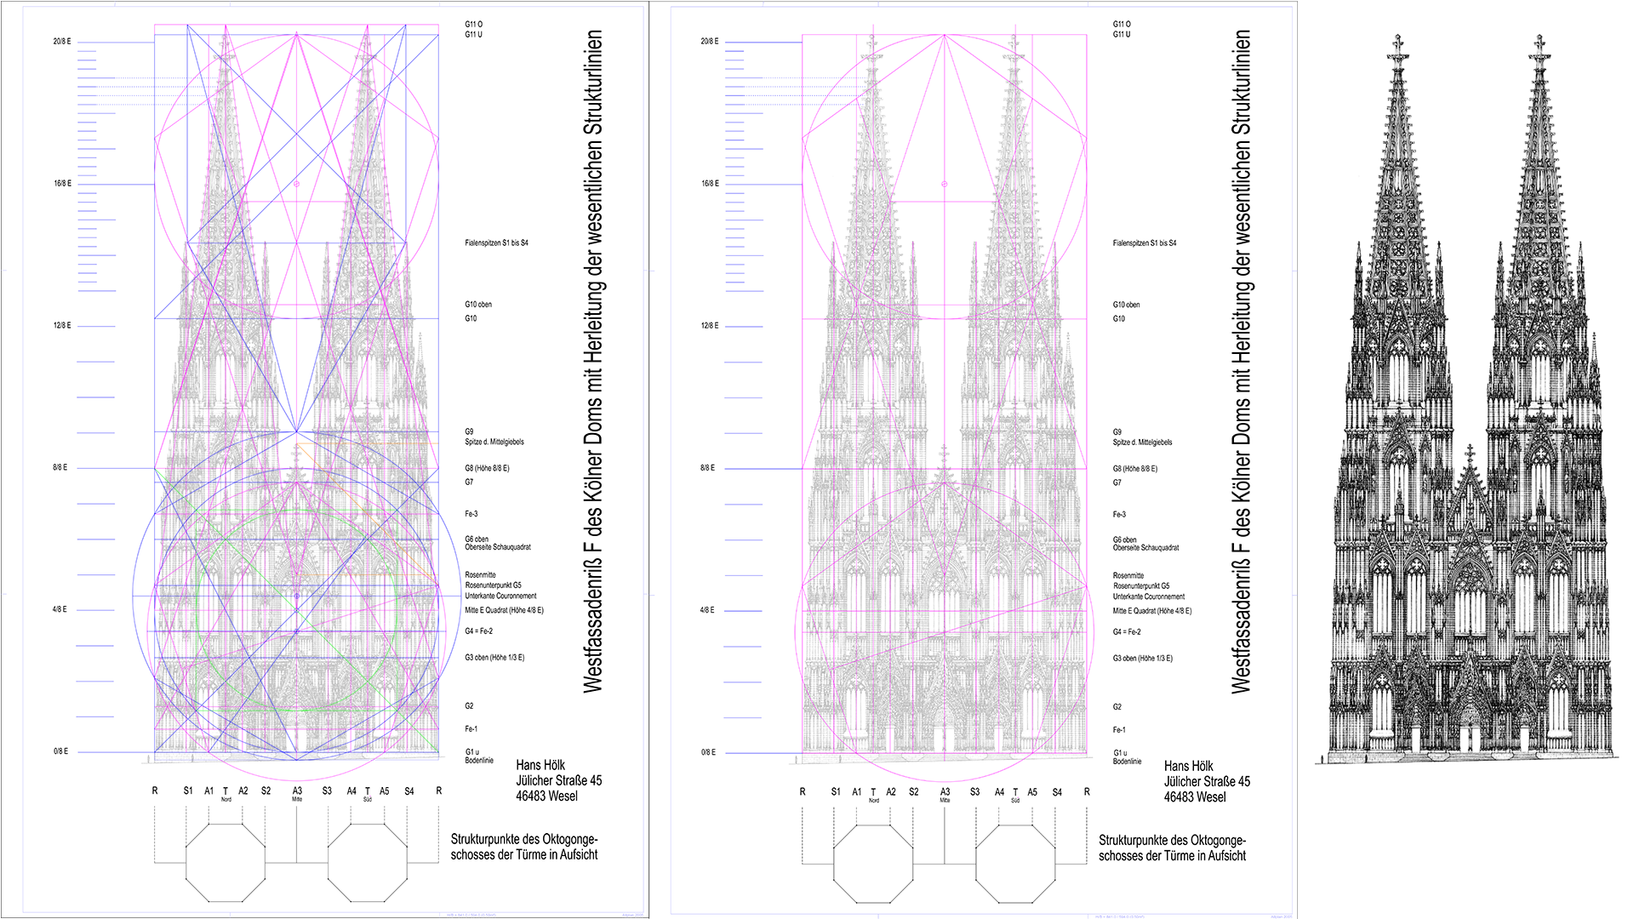
Task: Click 'T Süd' axis label under left drawing
Action: [x=368, y=794]
